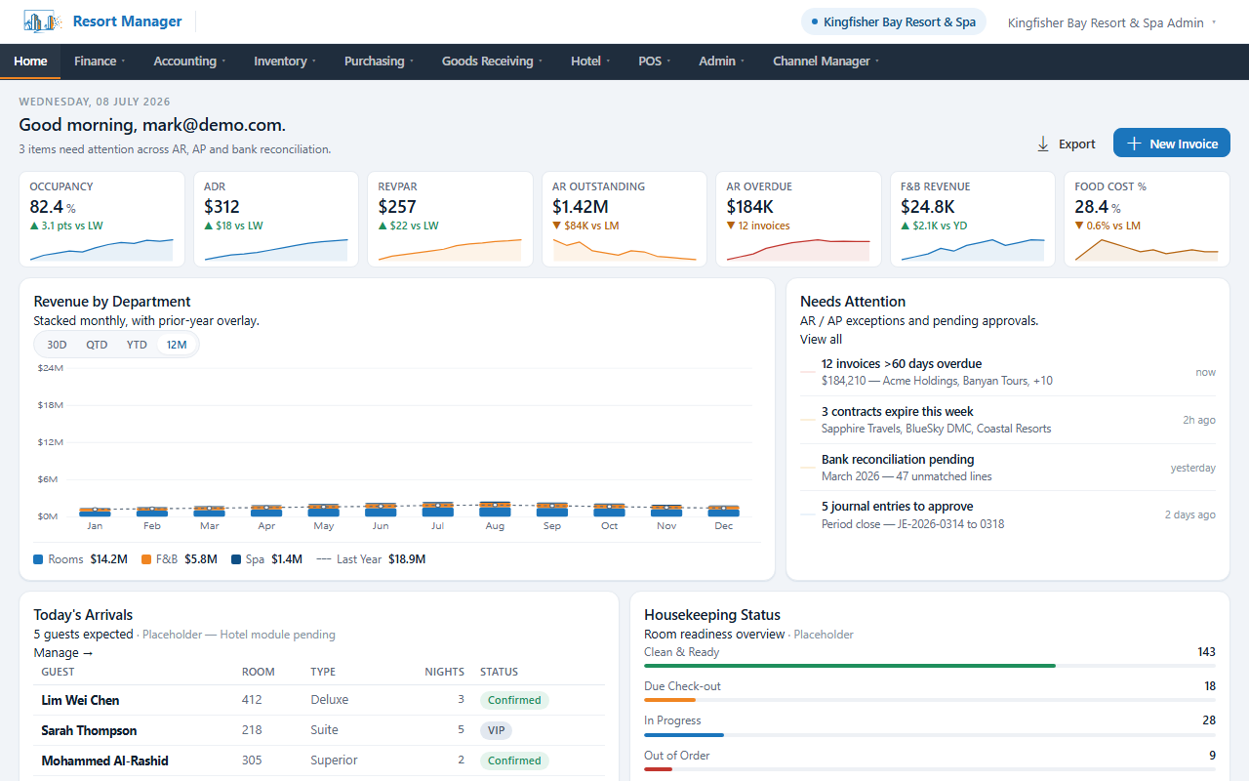Screen dimensions: 1249x781
Task: Click the Kingfisher Bay Resort & Spa property pill
Action: point(894,22)
